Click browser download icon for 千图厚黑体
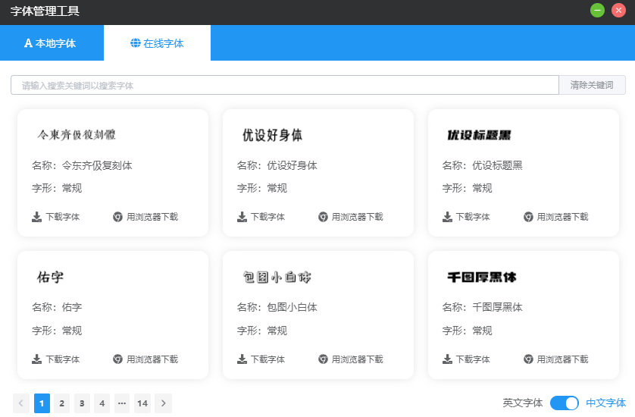This screenshot has height=417, width=635. (528, 359)
